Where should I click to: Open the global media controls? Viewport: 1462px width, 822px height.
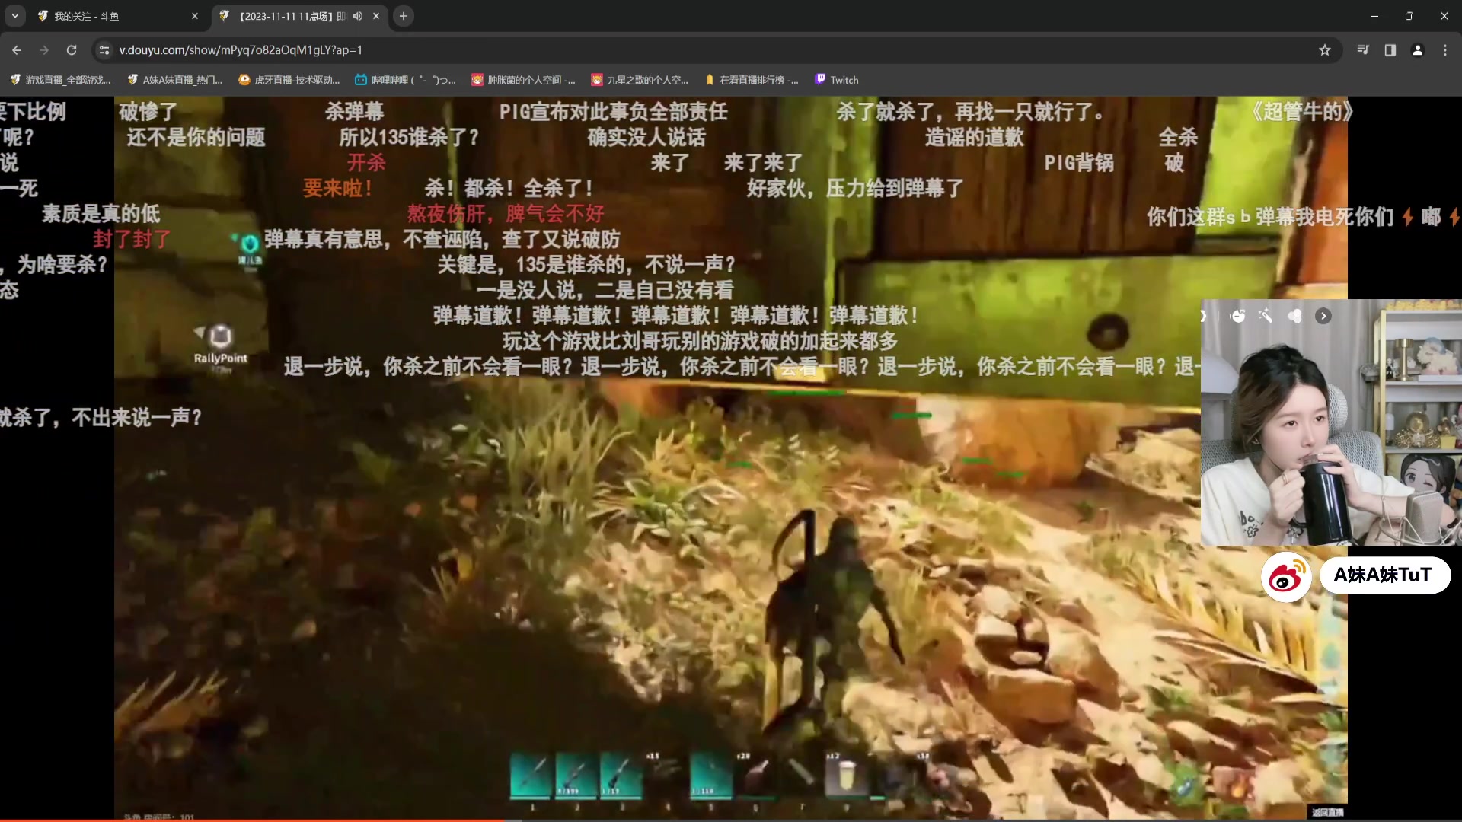(x=1363, y=50)
